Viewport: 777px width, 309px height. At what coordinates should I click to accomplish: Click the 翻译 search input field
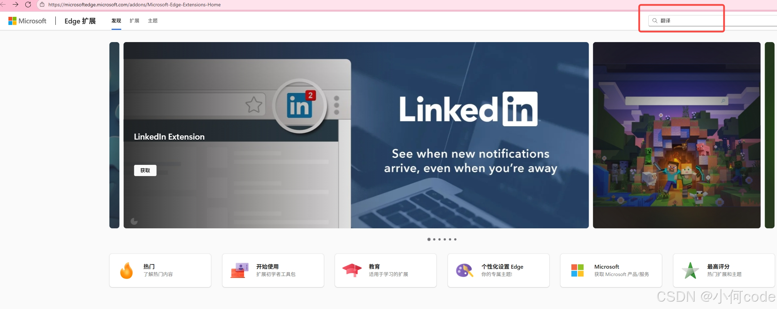712,21
